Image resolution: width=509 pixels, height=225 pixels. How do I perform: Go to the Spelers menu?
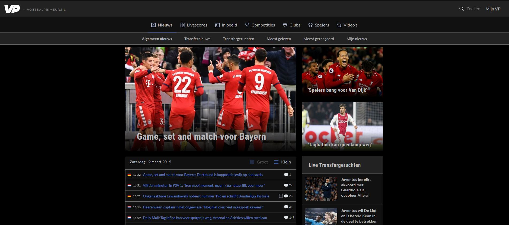point(319,25)
